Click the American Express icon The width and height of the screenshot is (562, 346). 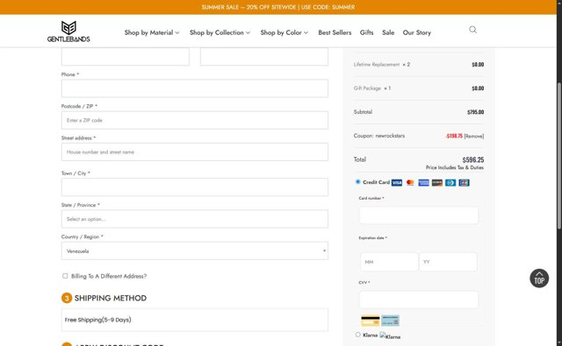(423, 183)
